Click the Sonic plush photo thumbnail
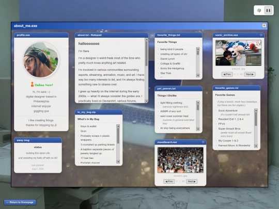The height and width of the screenshot is (209, 279). 238,53
